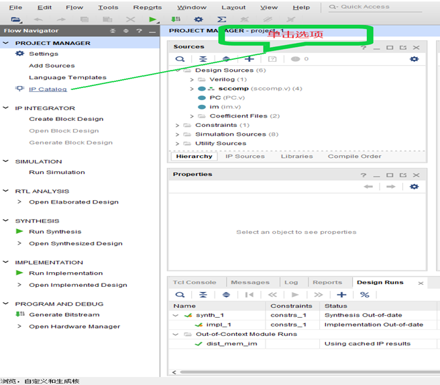The width and height of the screenshot is (440, 385).
Task: Click the Quick Access search field
Action: click(379, 7)
